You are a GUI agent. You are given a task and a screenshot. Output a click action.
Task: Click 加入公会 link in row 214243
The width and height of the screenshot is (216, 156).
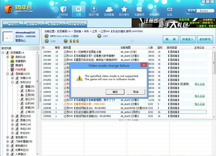click(200, 84)
